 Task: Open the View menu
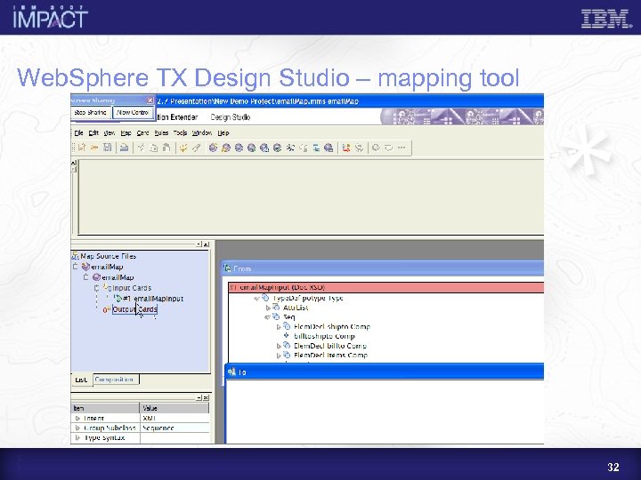click(x=110, y=132)
